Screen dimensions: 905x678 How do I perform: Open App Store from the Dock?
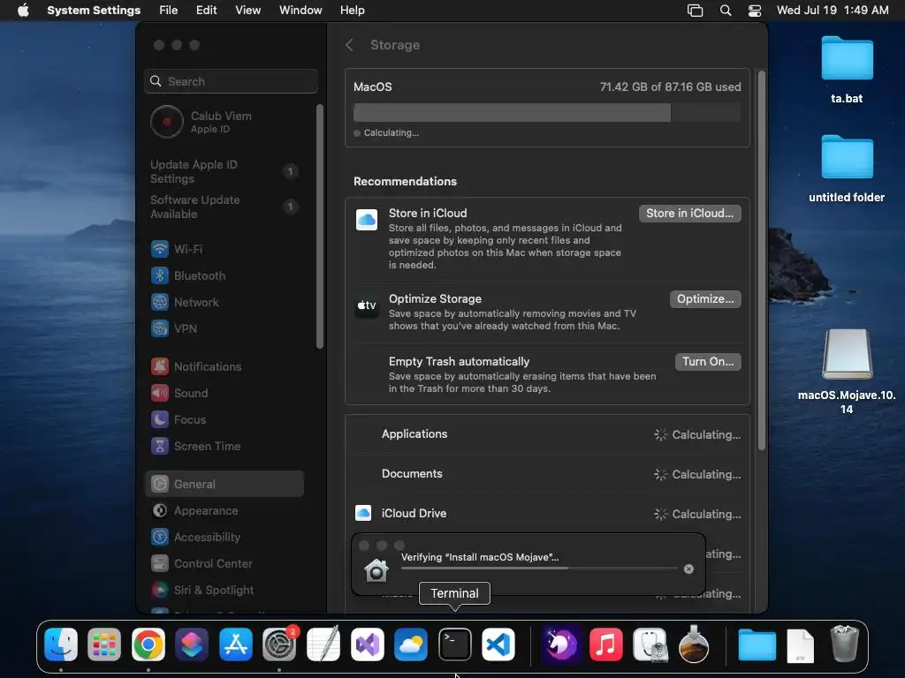click(x=235, y=644)
